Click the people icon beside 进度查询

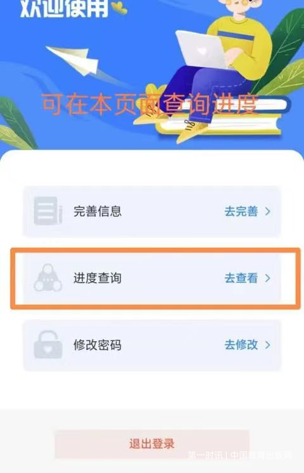coord(48,278)
